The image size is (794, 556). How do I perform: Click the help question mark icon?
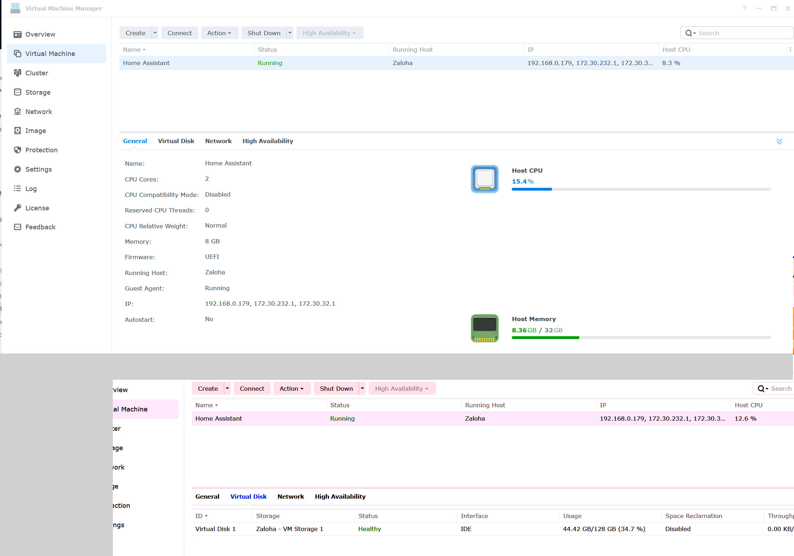tap(744, 8)
